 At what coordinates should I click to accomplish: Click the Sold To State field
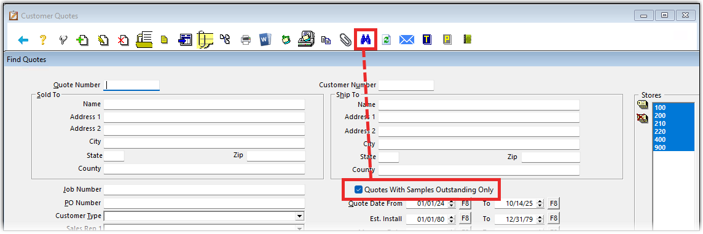(x=114, y=156)
